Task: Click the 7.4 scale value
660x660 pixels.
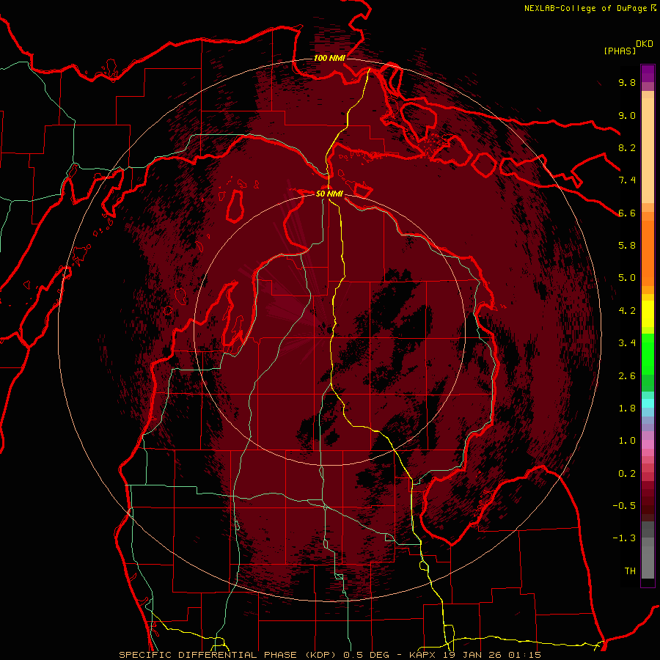Action: [x=627, y=180]
